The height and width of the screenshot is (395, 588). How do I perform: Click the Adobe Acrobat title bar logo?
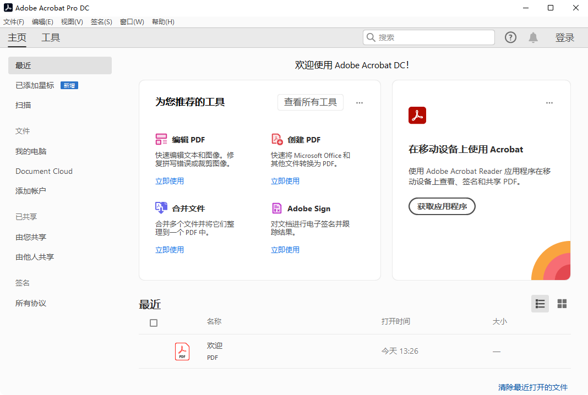(8, 8)
